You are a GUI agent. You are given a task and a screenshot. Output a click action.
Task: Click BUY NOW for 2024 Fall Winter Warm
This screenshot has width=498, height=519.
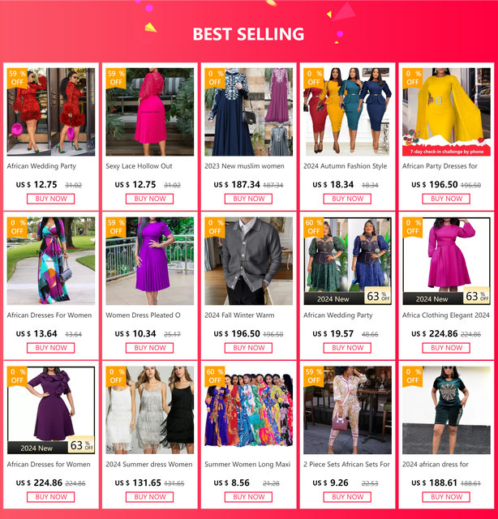248,348
